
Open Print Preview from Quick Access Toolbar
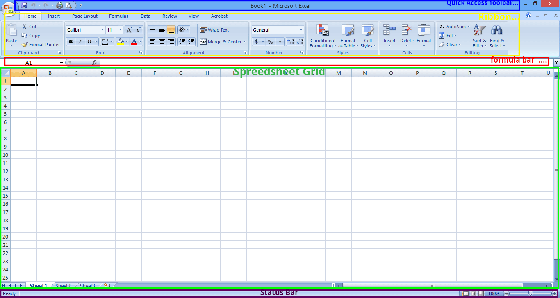click(68, 5)
